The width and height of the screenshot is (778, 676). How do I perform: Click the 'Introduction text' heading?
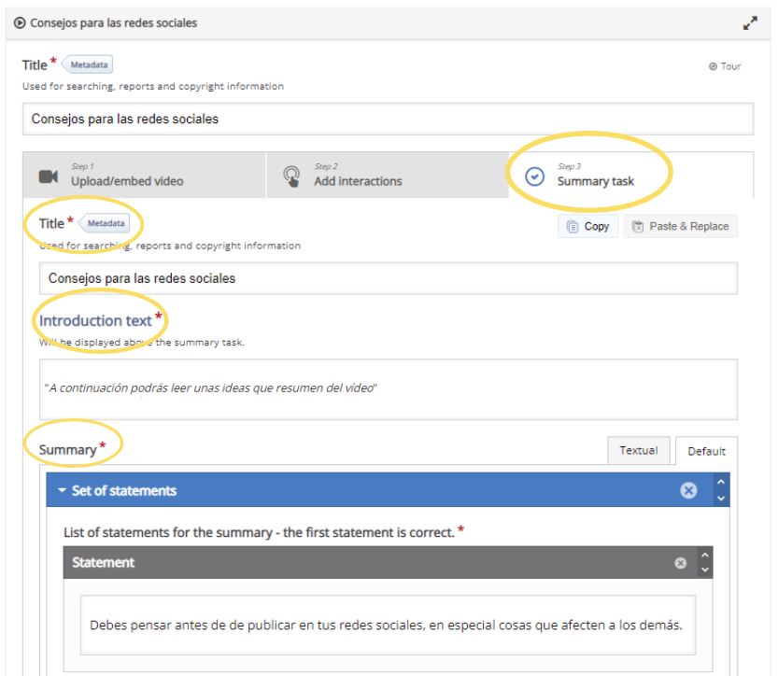[x=95, y=321]
